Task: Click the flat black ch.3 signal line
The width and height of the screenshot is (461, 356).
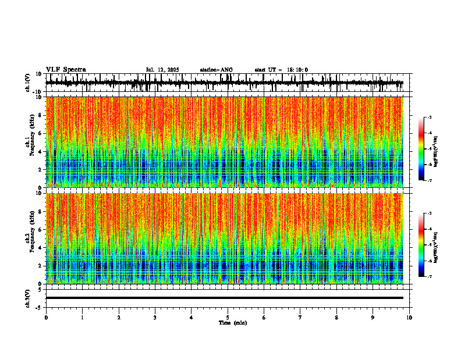Action: click(x=224, y=298)
